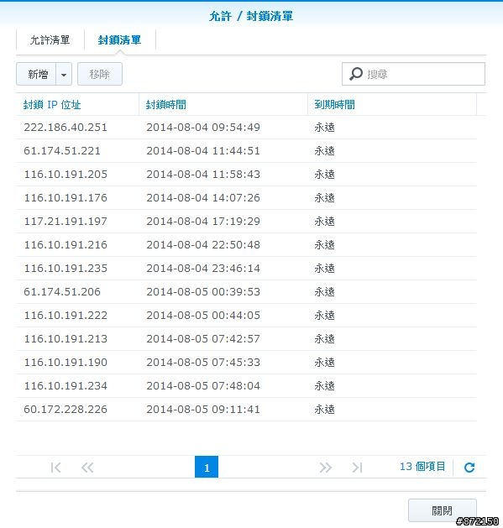Select row with IP 117.21.191.197
Image resolution: width=503 pixels, height=528 pixels.
(x=246, y=222)
